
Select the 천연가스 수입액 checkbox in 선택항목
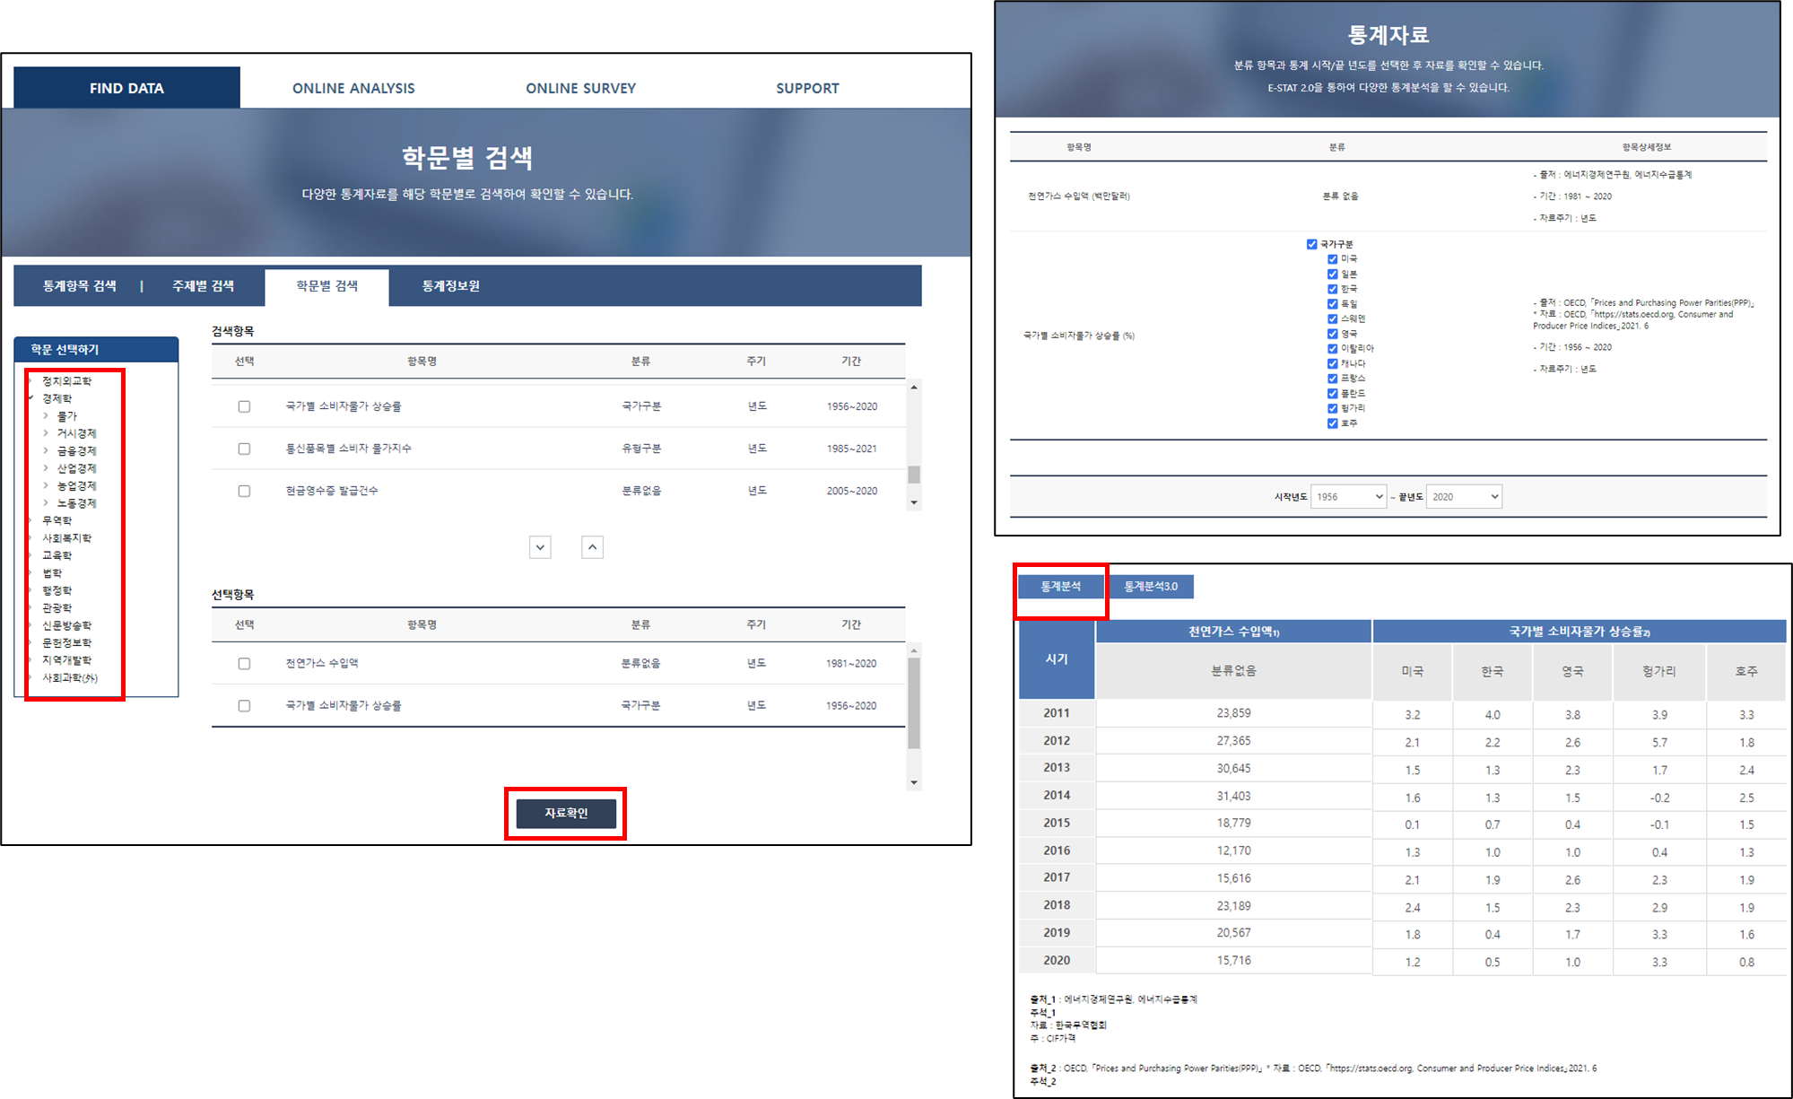[x=244, y=664]
